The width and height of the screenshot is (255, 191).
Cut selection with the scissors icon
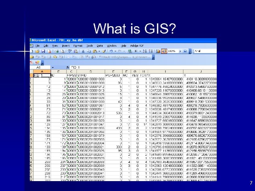coord(83,51)
